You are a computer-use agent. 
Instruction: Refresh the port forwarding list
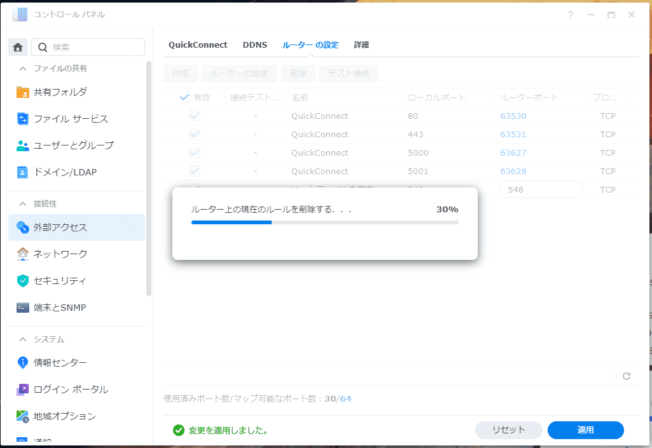[x=627, y=376]
